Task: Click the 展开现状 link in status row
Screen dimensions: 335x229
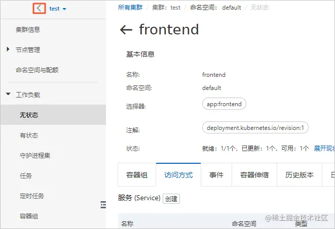Action: coord(324,148)
